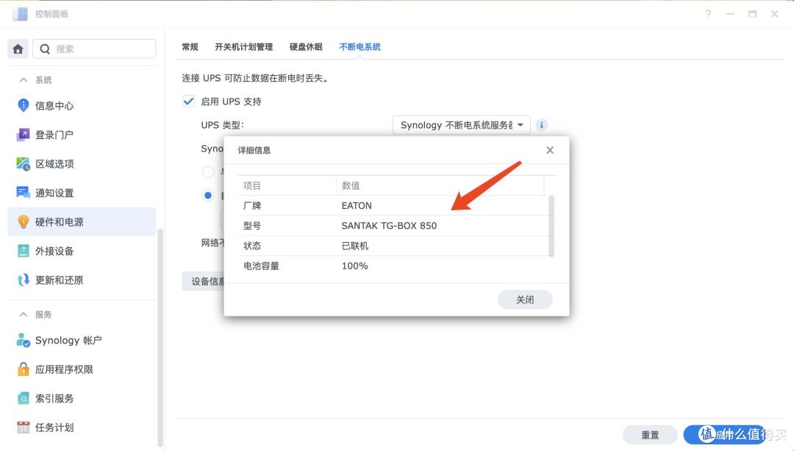Switch to the 硬盘休眠 tab

[x=306, y=46]
